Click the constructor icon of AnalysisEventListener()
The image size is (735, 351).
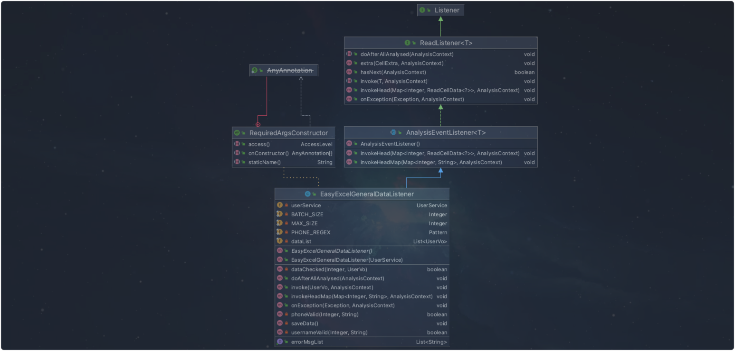click(349, 144)
